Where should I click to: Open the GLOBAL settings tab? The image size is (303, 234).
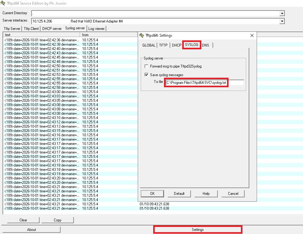(x=149, y=45)
